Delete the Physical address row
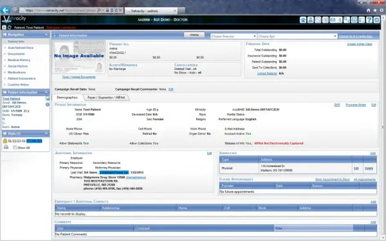Viewport: 386px width, 241px height. [369, 168]
